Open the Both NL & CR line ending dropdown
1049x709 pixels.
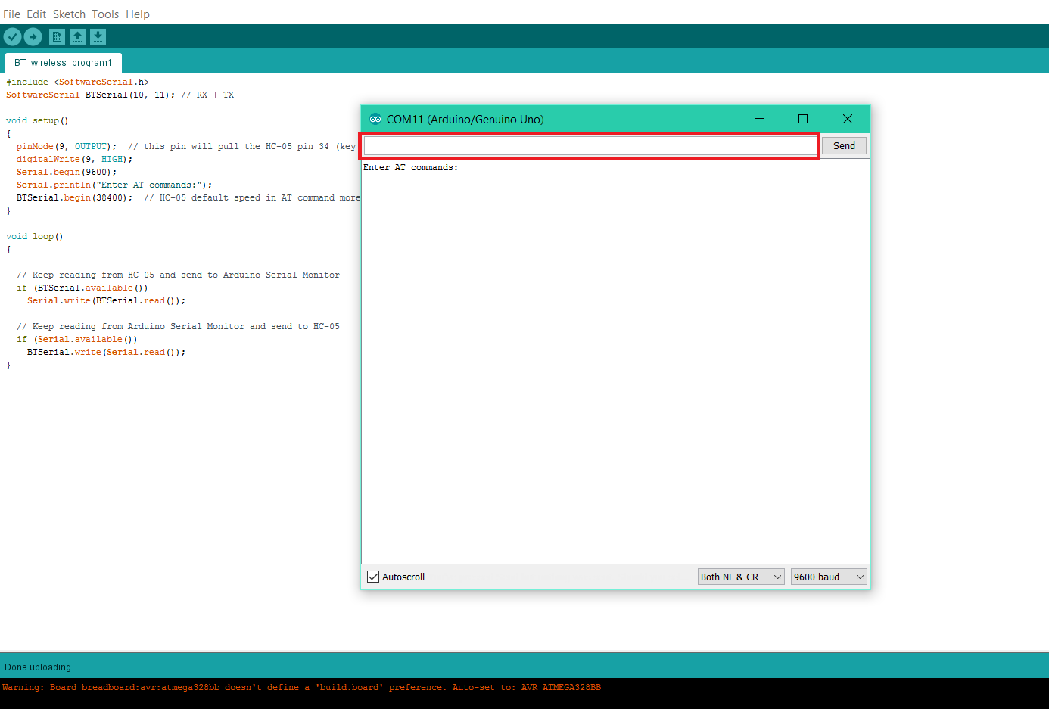(741, 577)
